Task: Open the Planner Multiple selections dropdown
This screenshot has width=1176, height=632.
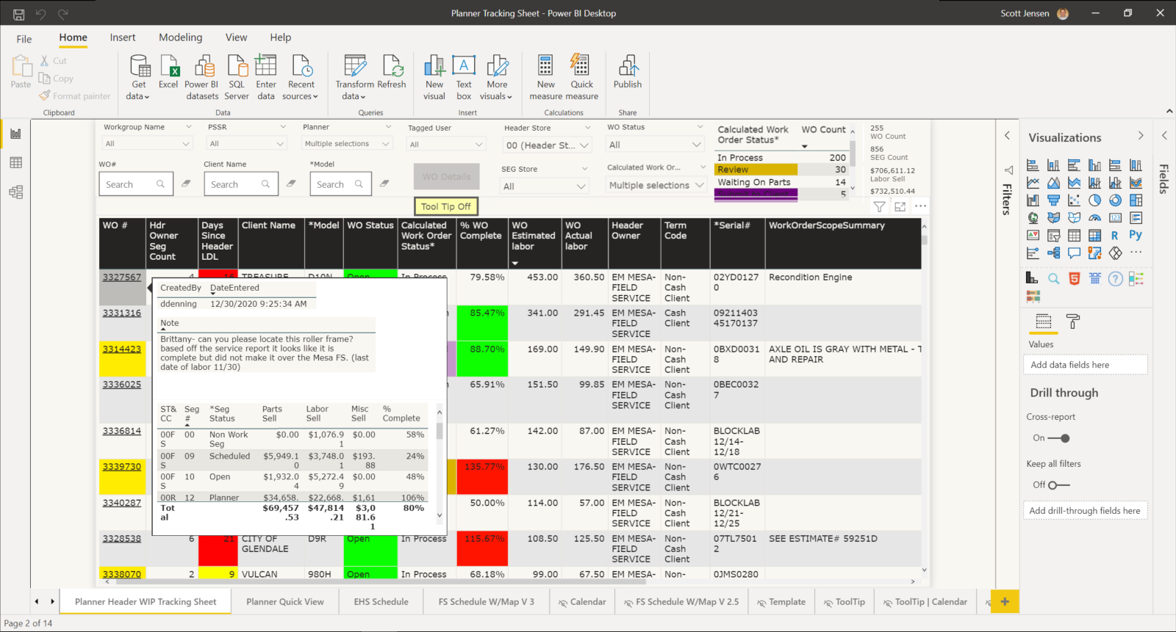Action: (347, 144)
